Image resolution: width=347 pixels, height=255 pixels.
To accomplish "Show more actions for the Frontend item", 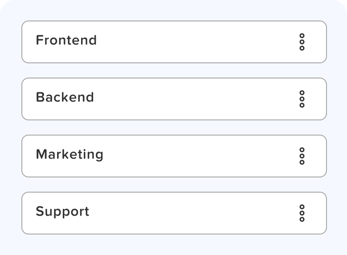I will [x=302, y=42].
